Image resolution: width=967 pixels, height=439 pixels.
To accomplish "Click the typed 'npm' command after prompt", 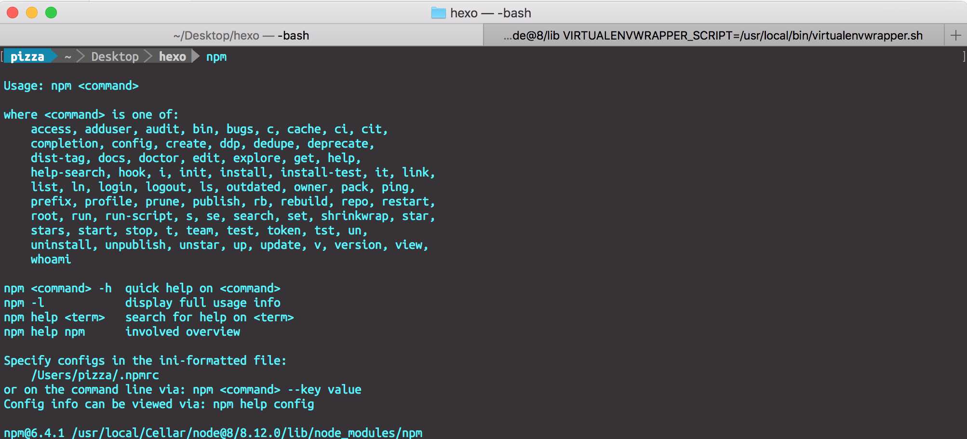I will [216, 57].
